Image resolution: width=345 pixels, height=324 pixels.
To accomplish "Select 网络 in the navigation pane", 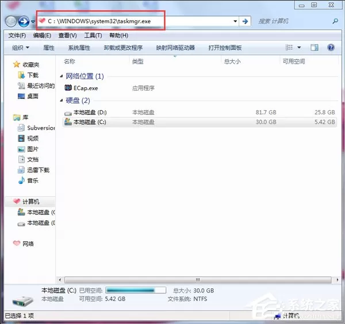I will coord(24,244).
